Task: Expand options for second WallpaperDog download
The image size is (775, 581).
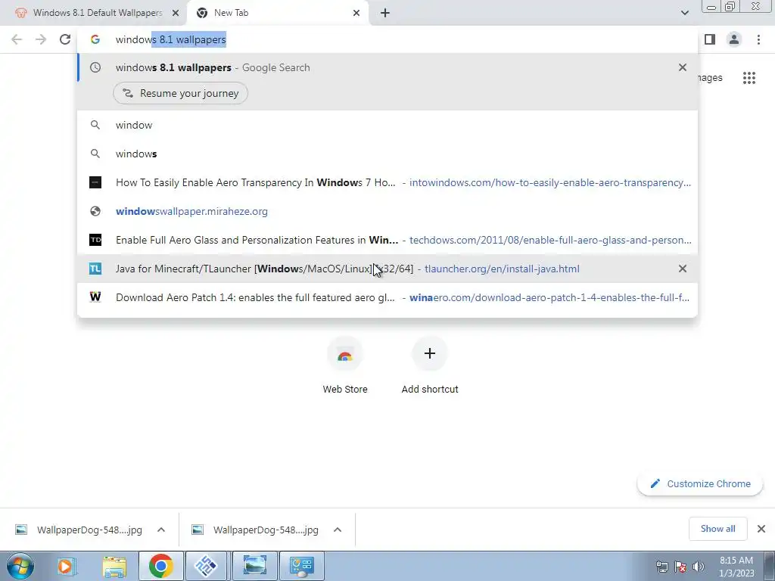Action: click(x=338, y=530)
